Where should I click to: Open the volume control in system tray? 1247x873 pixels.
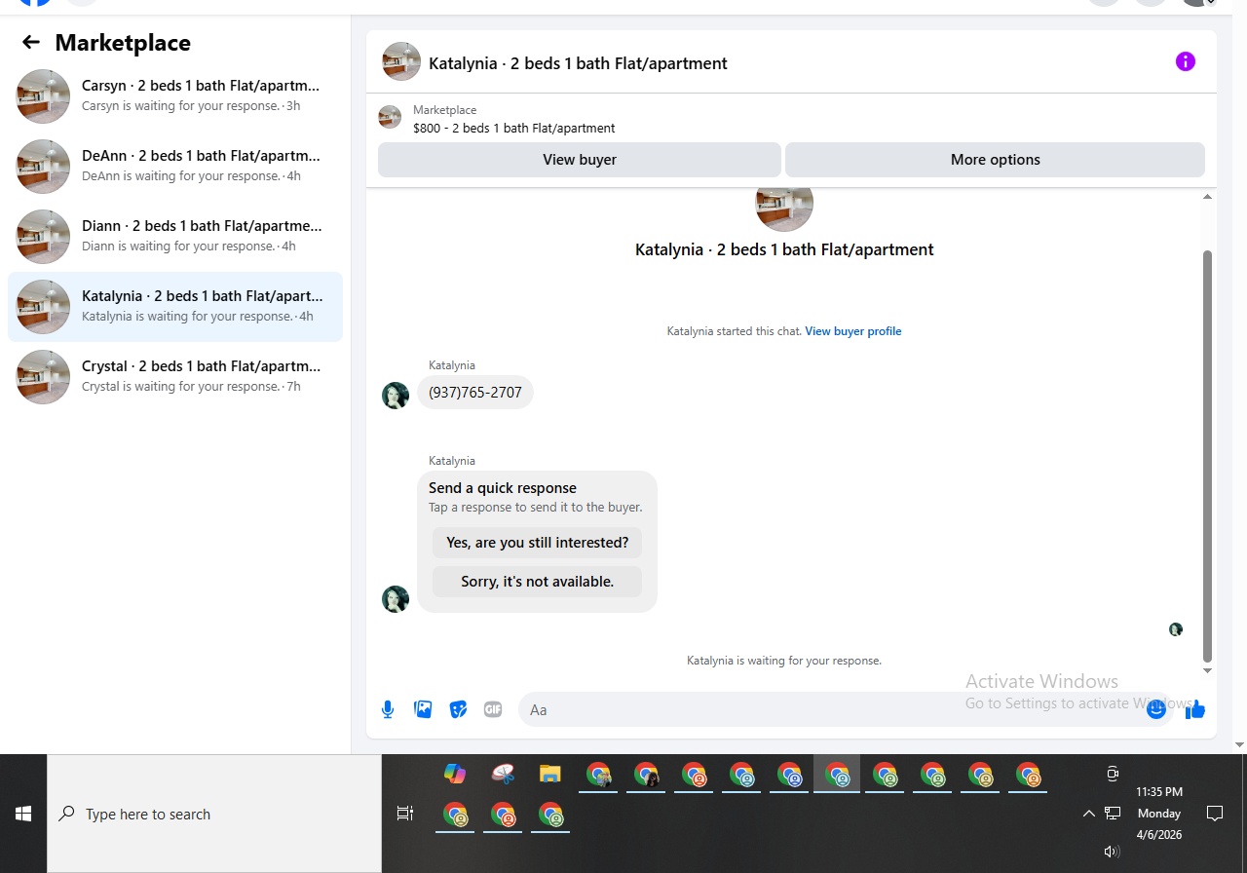[x=1112, y=851]
